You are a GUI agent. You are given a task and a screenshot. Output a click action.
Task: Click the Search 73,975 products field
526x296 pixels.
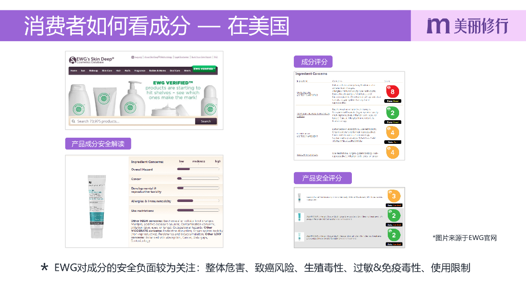(133, 121)
